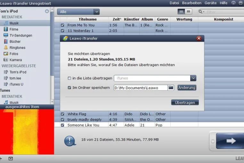Eject Tom's iPod with eject icon
244x163 pixels.
(47, 11)
